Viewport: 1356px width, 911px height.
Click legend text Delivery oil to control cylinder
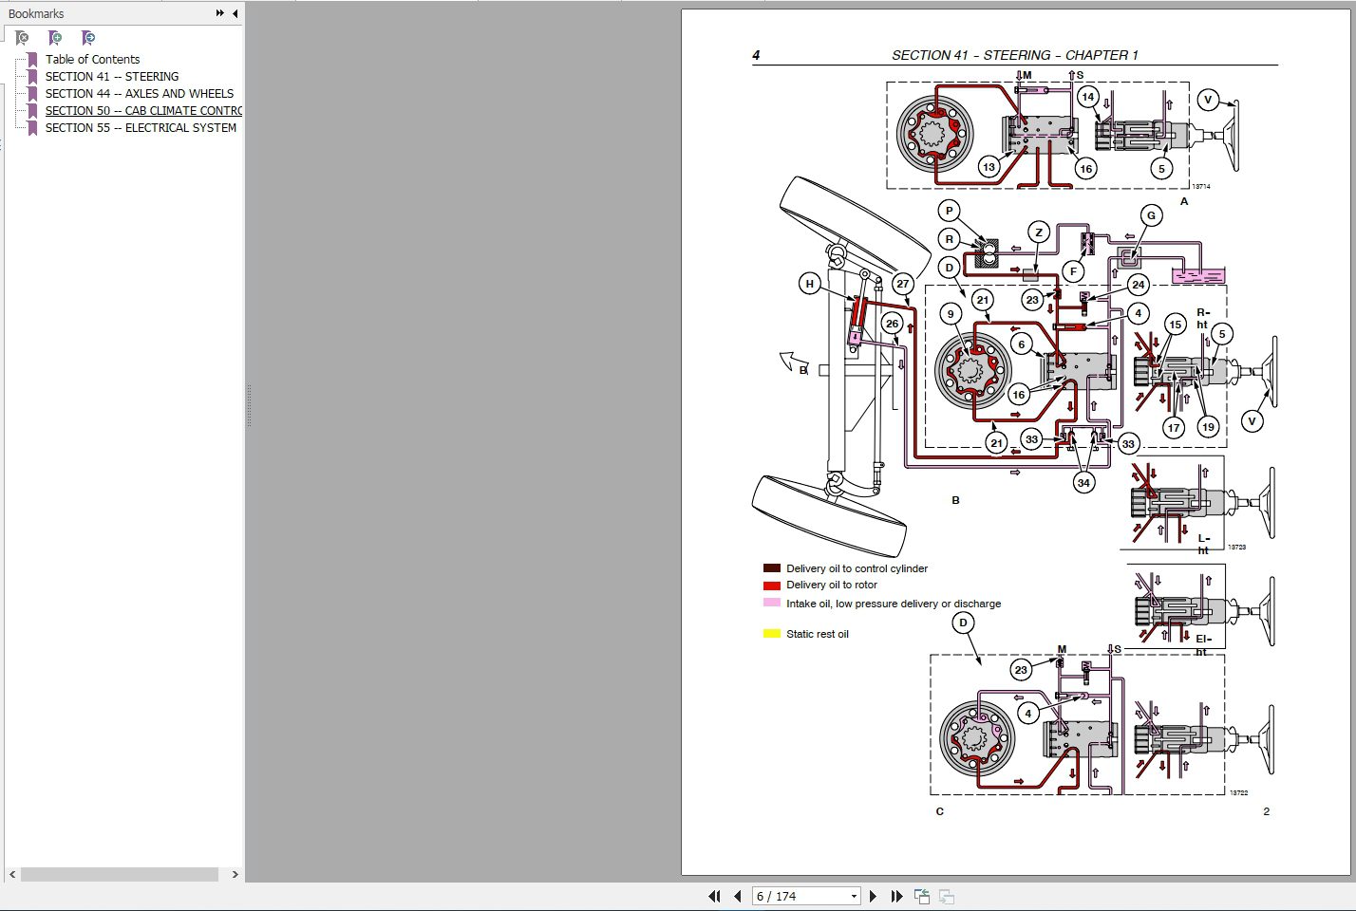click(857, 568)
